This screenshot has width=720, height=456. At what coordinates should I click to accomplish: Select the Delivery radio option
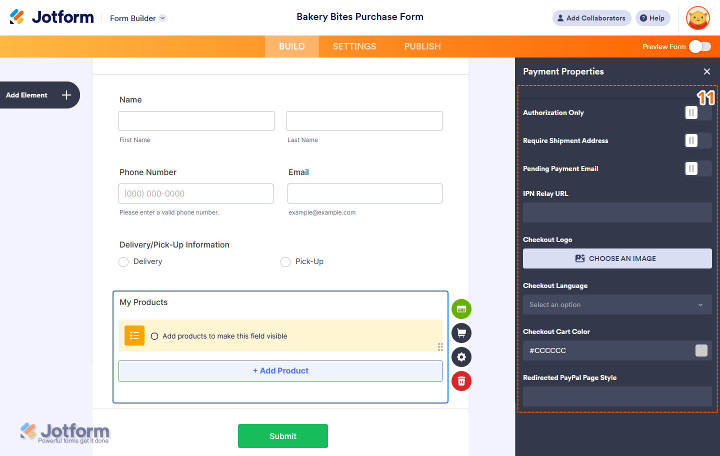click(x=123, y=261)
